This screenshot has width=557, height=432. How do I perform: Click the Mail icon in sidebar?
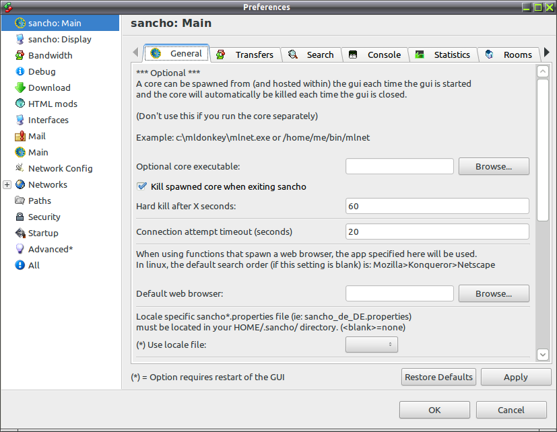tap(20, 136)
